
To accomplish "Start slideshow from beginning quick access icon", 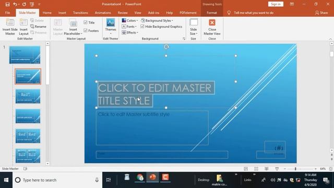I will pyautogui.click(x=32, y=4).
